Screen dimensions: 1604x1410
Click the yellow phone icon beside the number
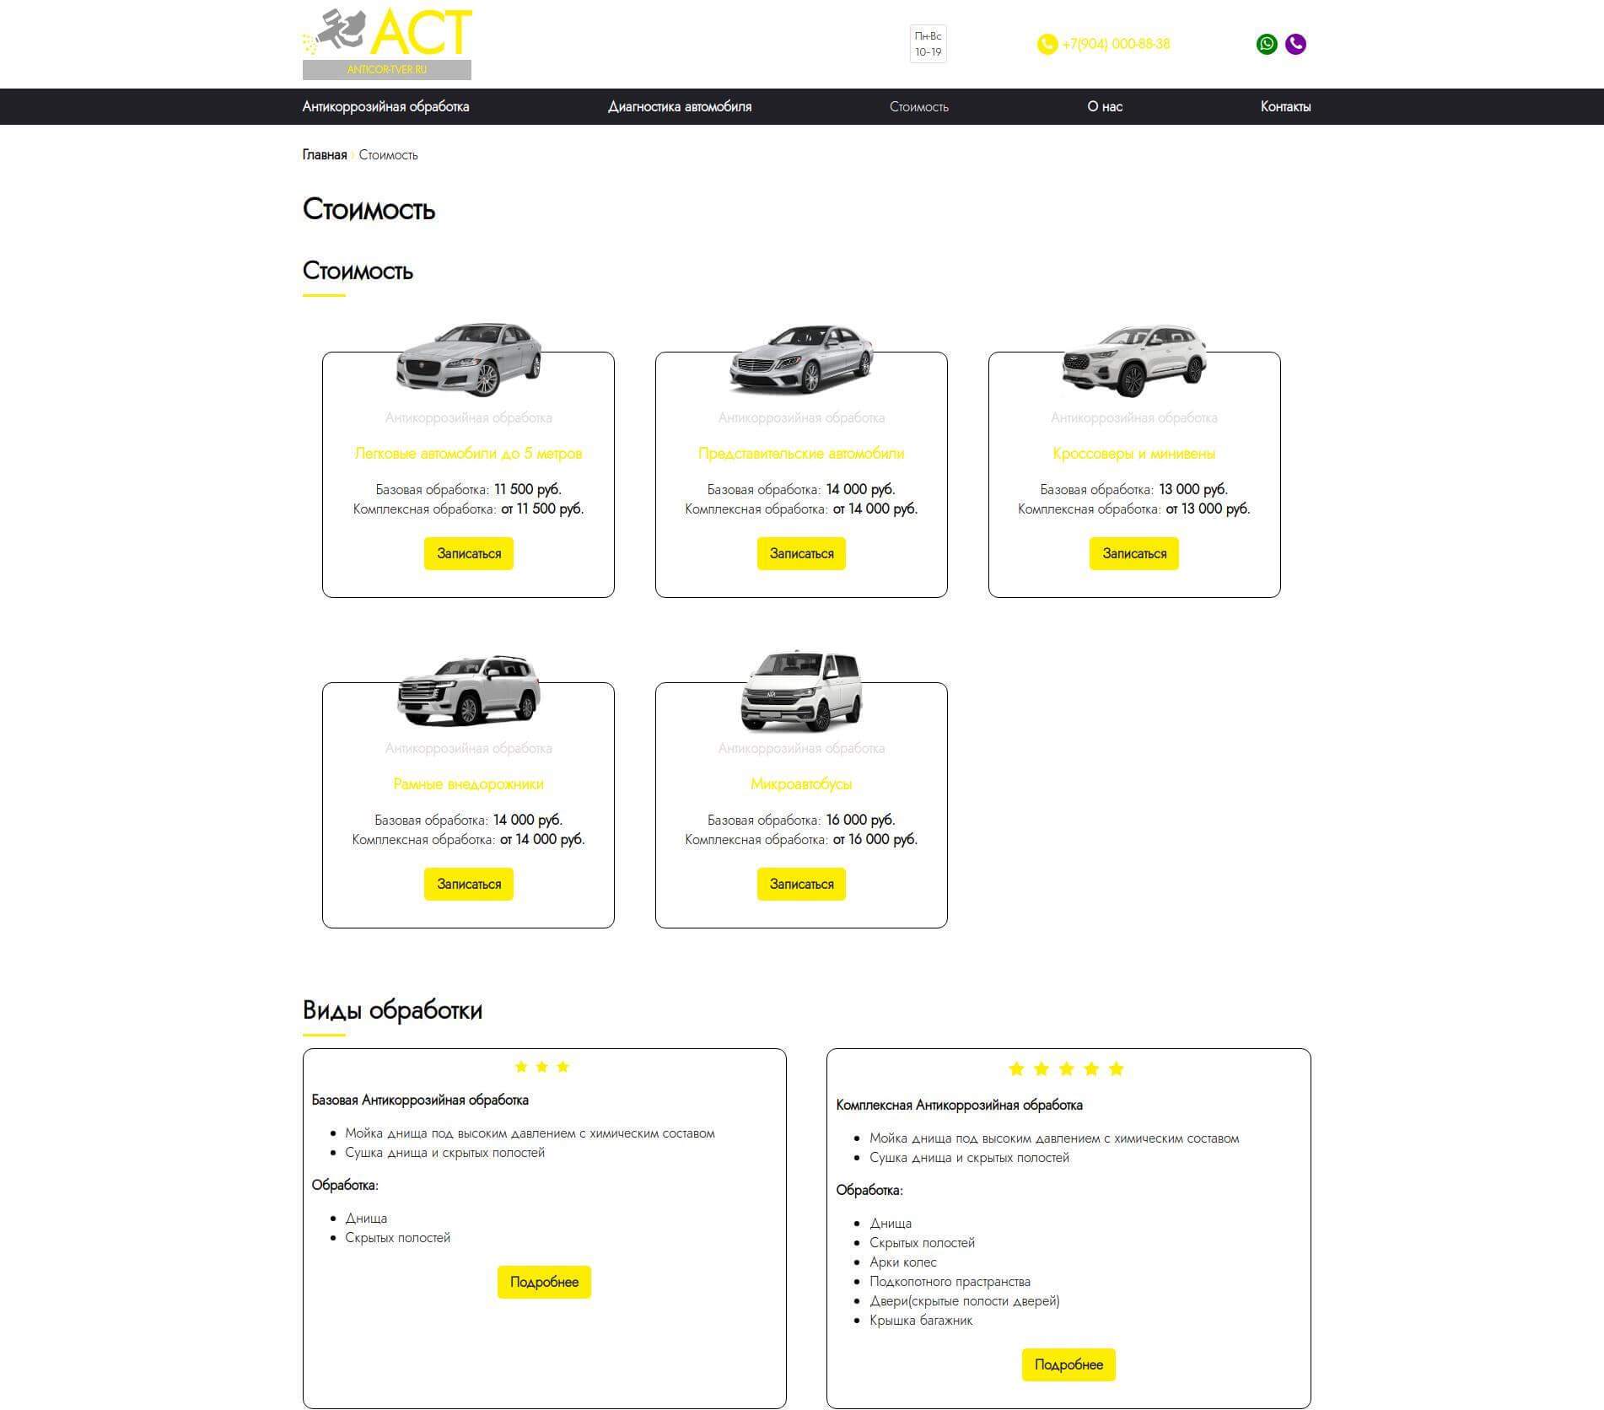pyautogui.click(x=1047, y=45)
